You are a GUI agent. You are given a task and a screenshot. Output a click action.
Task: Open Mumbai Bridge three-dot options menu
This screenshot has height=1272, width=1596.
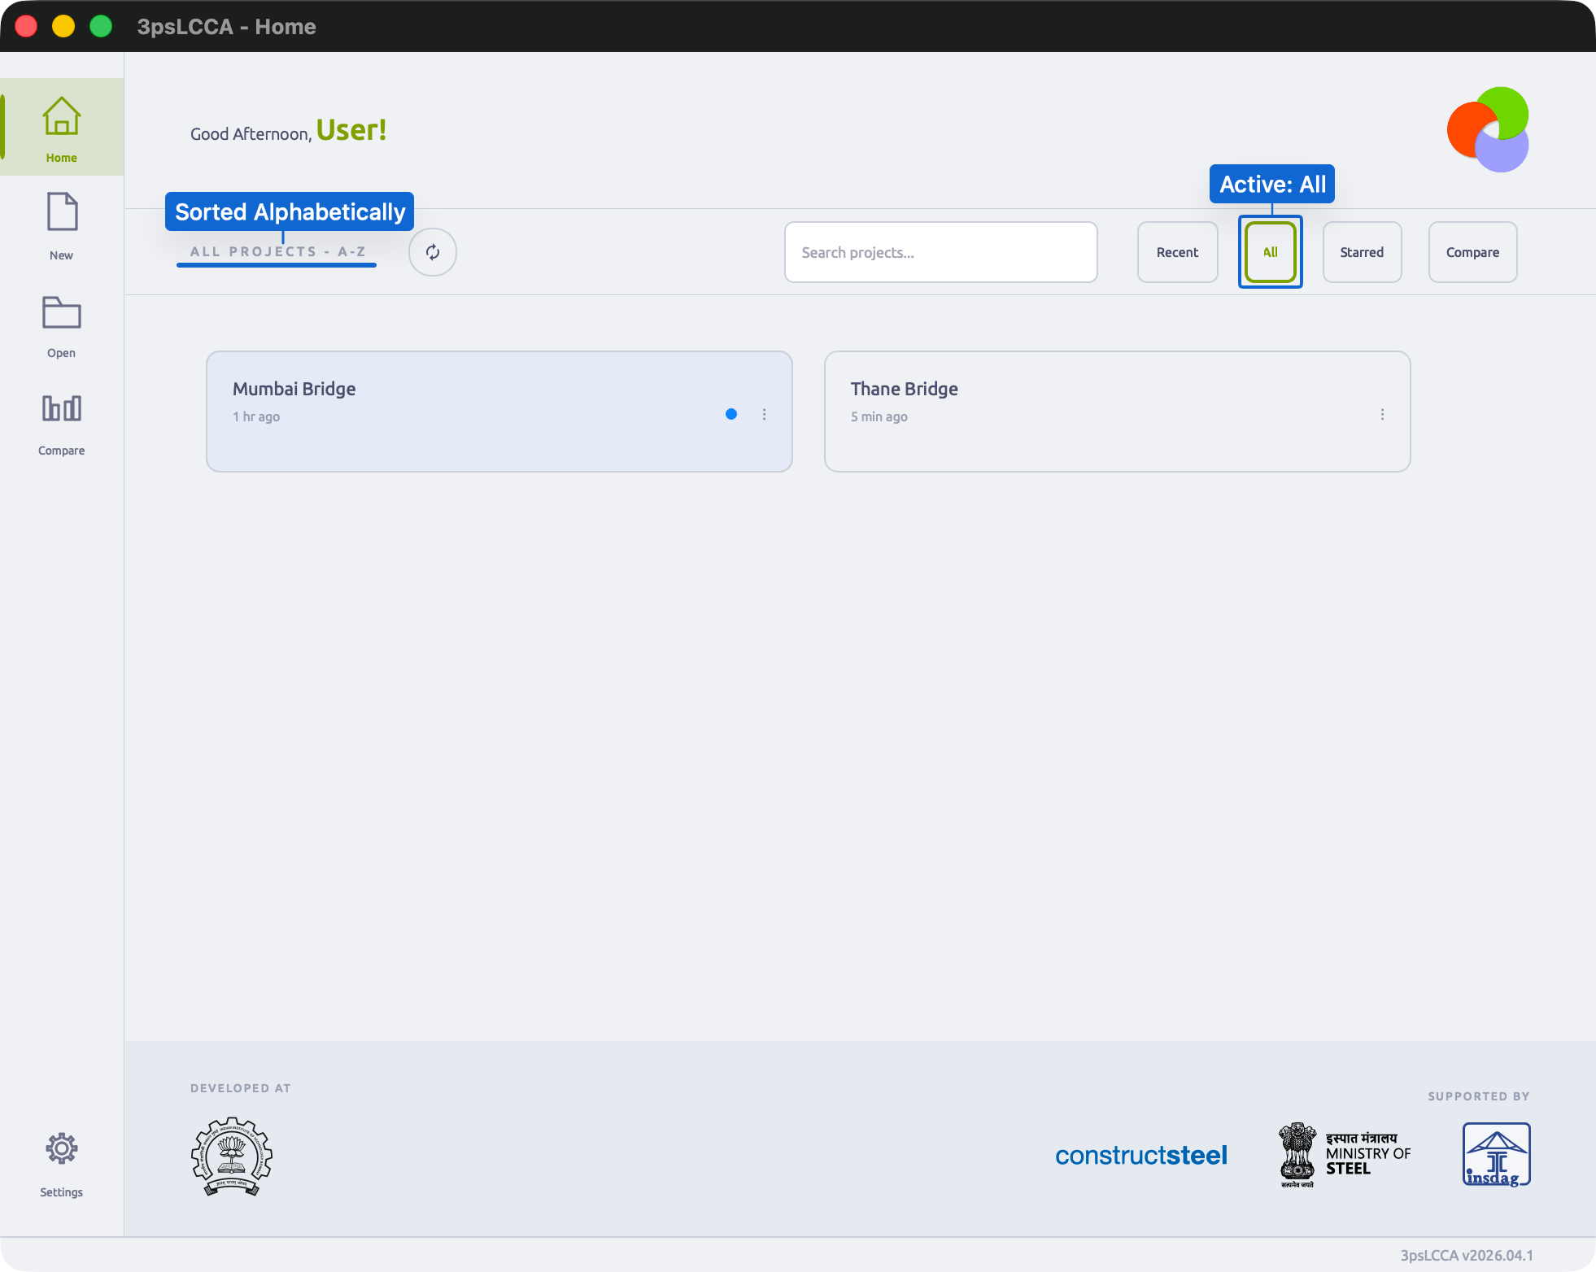764,414
